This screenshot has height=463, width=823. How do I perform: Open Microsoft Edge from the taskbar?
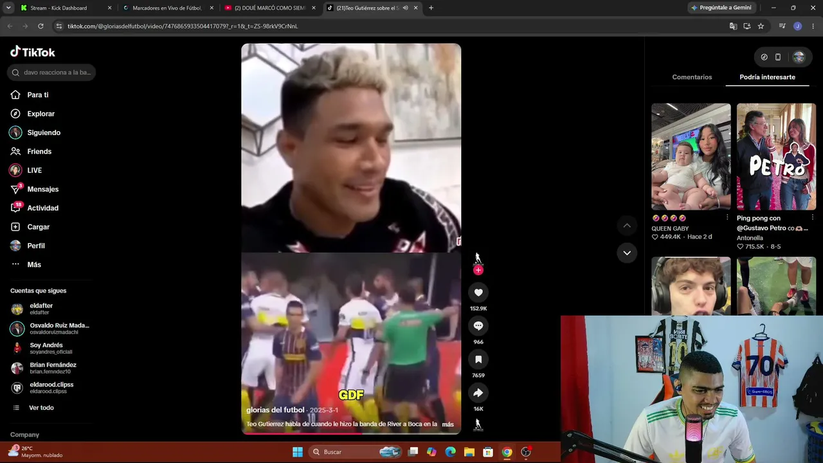pos(450,452)
